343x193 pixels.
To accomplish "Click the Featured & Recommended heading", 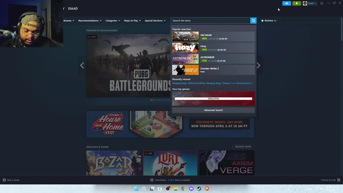I will [102, 30].
